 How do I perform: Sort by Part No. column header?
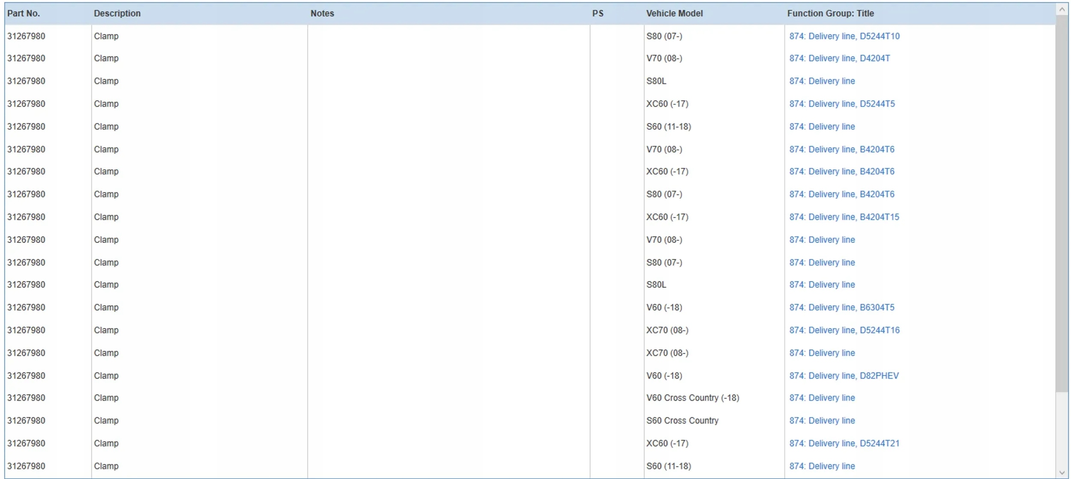tap(24, 13)
